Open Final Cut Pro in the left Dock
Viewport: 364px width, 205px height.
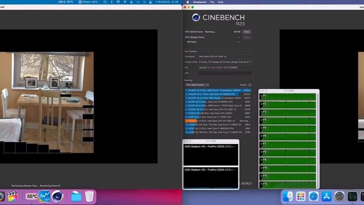(x=13, y=196)
